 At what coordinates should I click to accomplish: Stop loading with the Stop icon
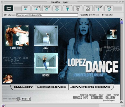[x=109, y=8]
